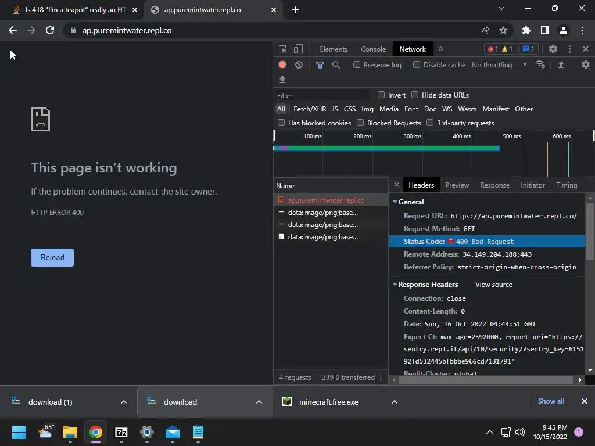Check 3rd-party requests checkbox

[430, 123]
